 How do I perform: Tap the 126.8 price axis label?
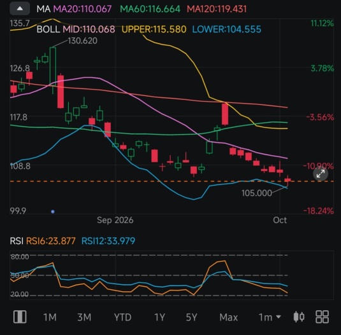pyautogui.click(x=20, y=68)
